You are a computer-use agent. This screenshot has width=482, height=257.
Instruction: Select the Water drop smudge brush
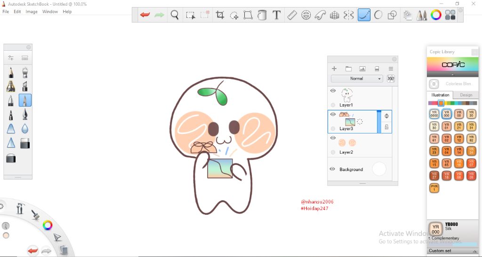[25, 129]
